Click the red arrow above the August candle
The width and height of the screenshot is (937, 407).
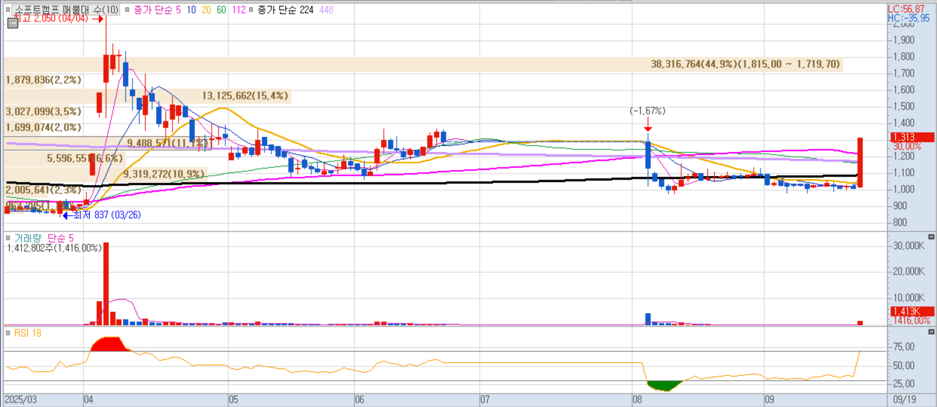pos(648,124)
